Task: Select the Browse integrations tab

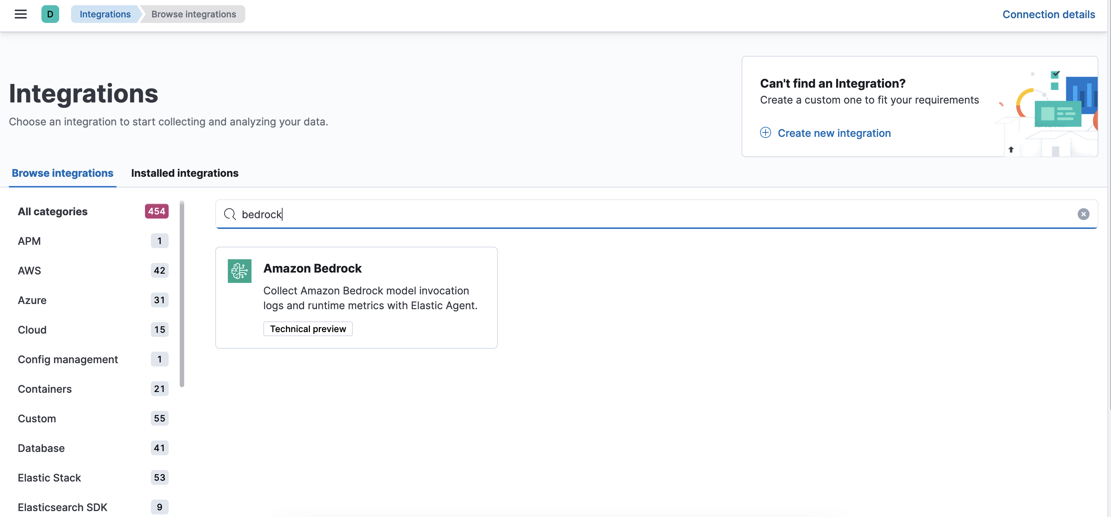Action: [x=63, y=173]
